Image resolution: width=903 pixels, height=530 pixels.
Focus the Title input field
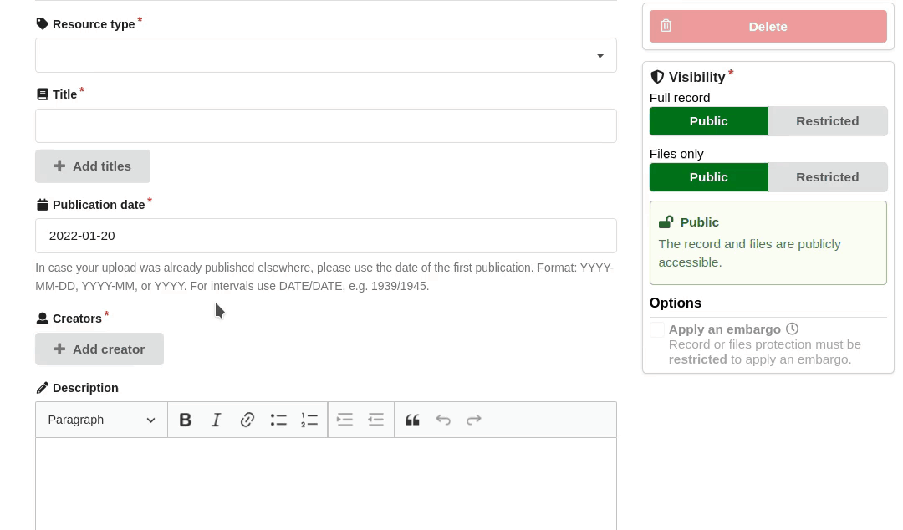(326, 125)
